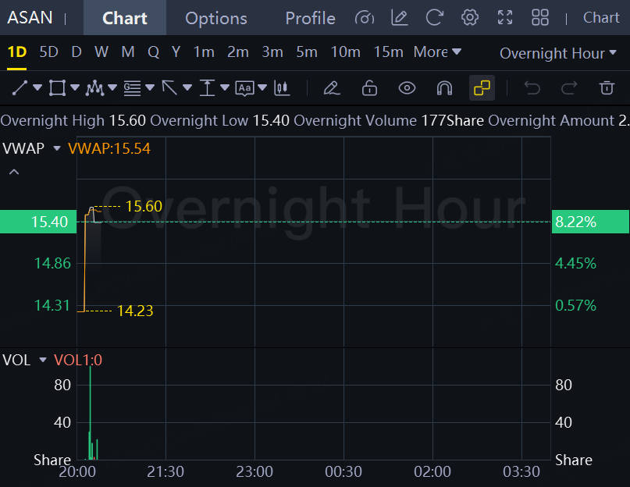The image size is (630, 487).
Task: Undo the last drawing action
Action: coord(532,88)
